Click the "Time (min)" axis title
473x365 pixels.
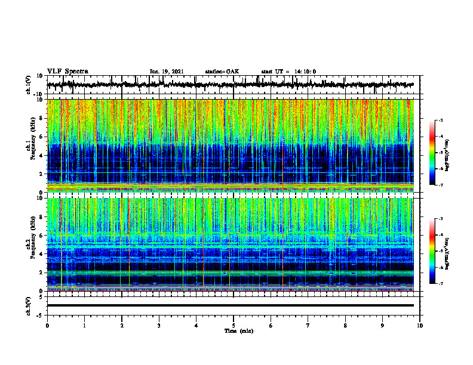pyautogui.click(x=239, y=331)
